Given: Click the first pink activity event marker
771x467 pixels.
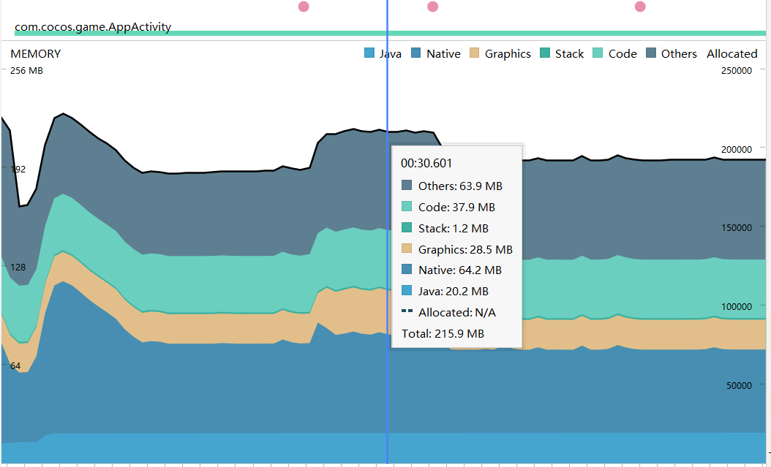Looking at the screenshot, I should click(x=304, y=7).
